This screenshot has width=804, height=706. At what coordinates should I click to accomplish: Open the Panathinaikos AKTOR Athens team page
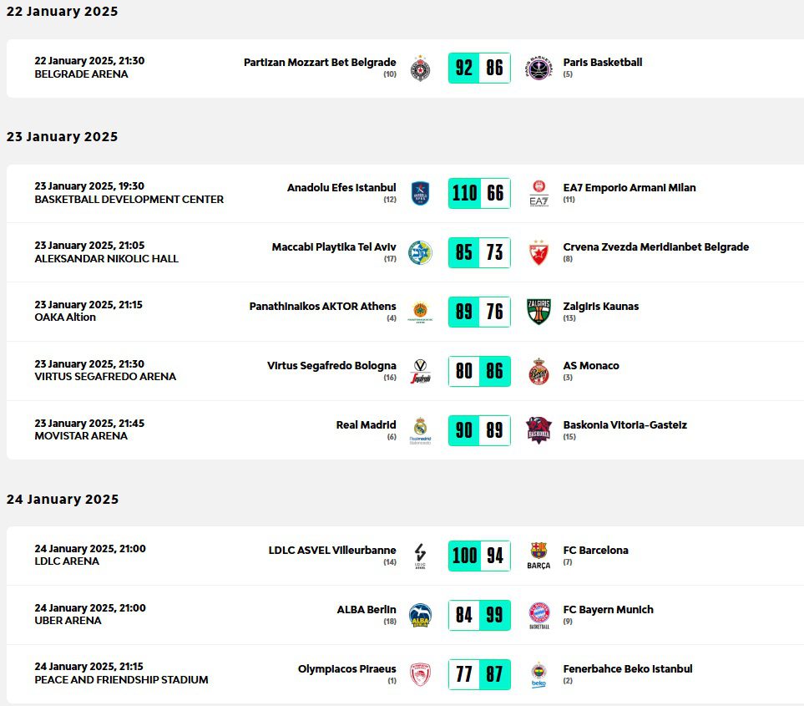(322, 307)
